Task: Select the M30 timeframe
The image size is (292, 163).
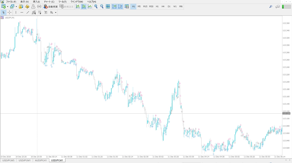Action: tap(151, 6)
